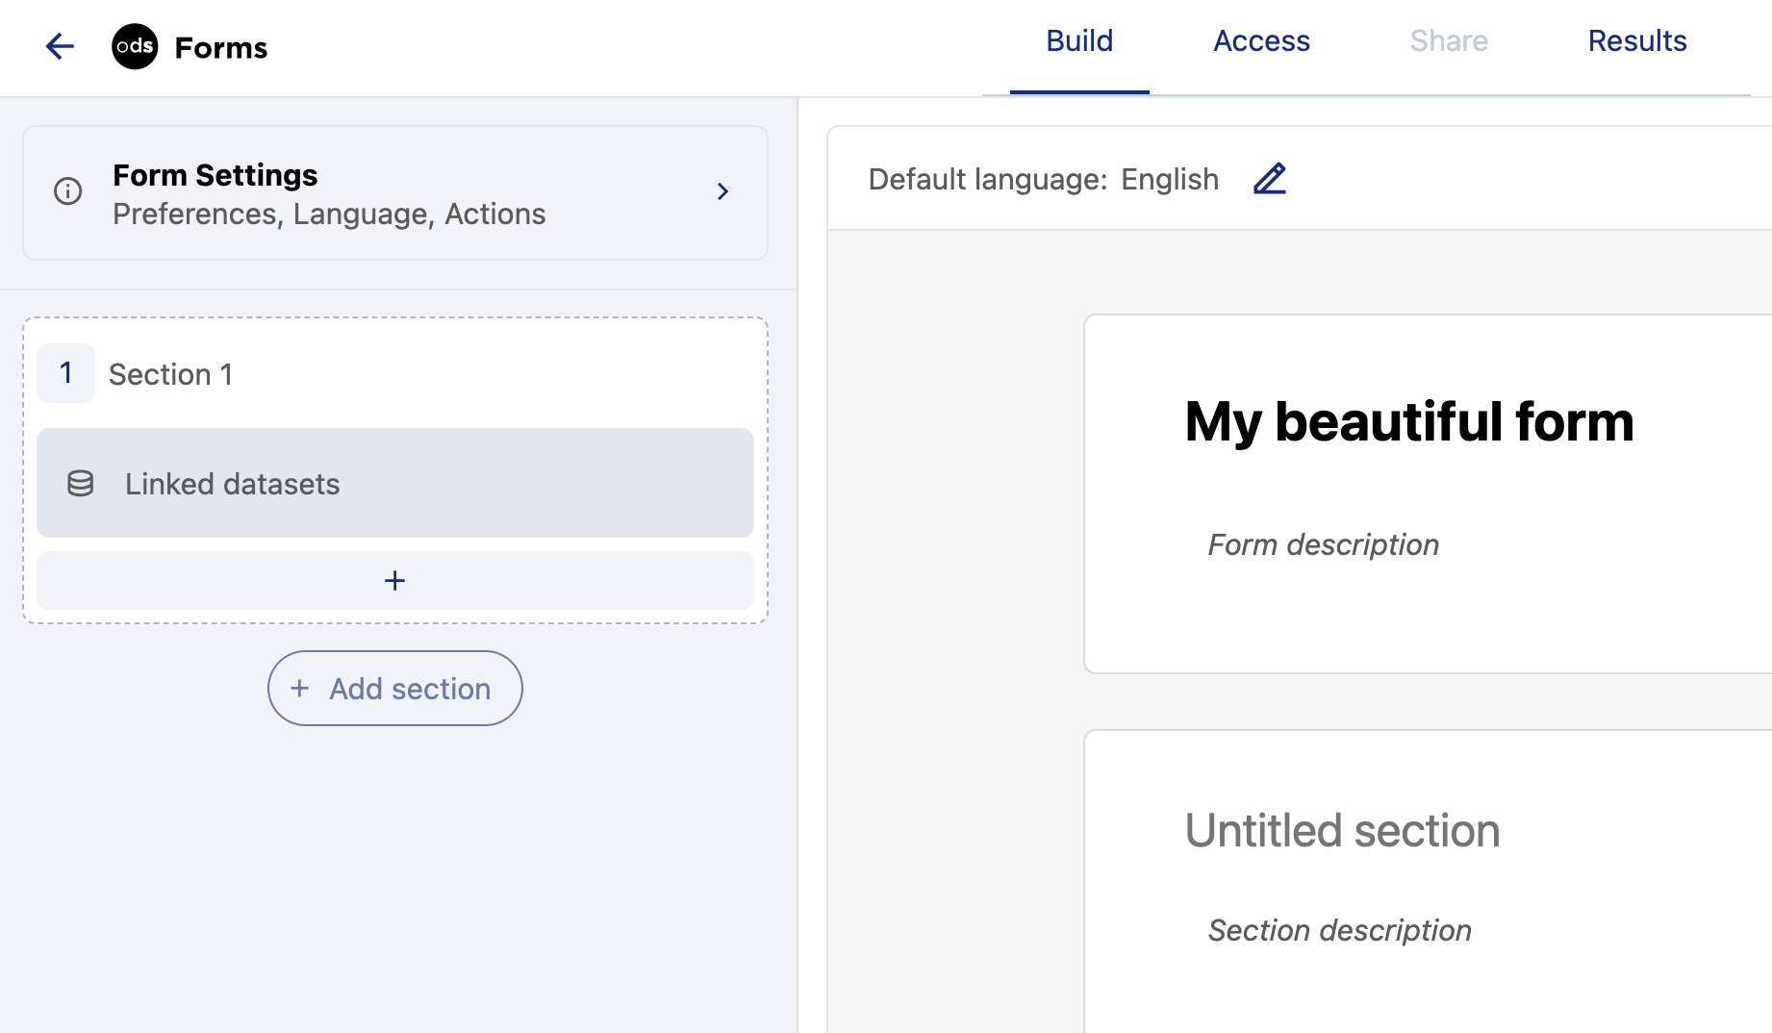The width and height of the screenshot is (1772, 1033).
Task: Switch to the Build tab
Action: point(1079,41)
